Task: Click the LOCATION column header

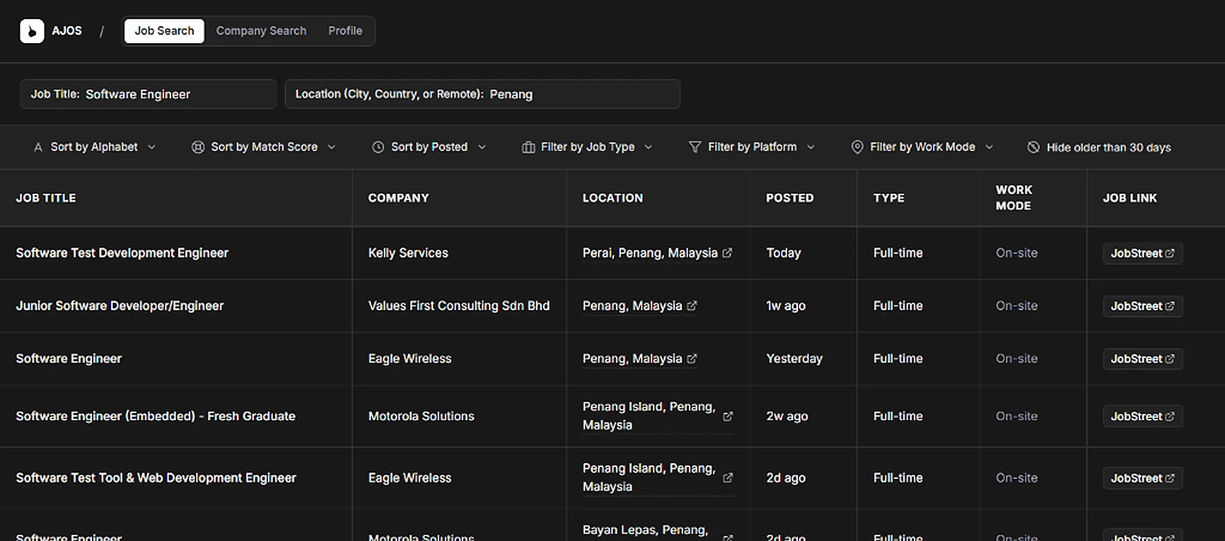Action: click(x=612, y=198)
